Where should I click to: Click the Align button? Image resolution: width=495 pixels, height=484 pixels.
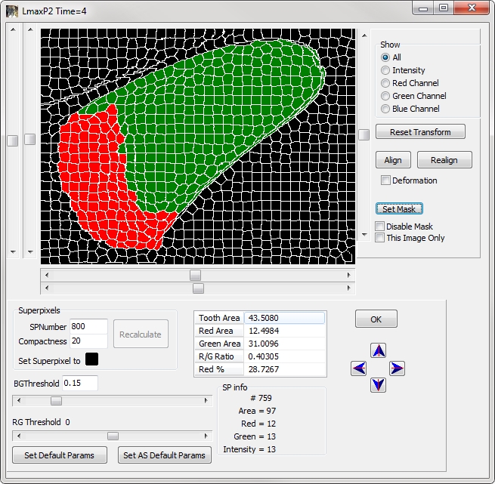click(393, 160)
